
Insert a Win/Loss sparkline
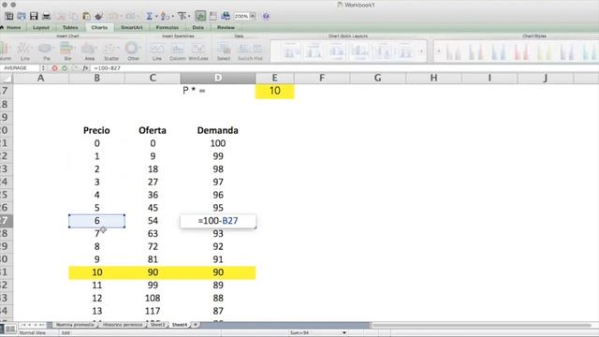(197, 51)
